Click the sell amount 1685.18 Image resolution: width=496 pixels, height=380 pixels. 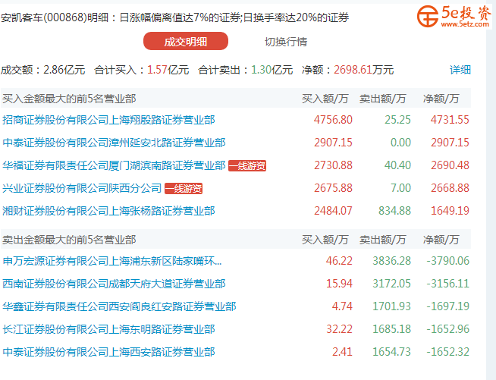(391, 329)
